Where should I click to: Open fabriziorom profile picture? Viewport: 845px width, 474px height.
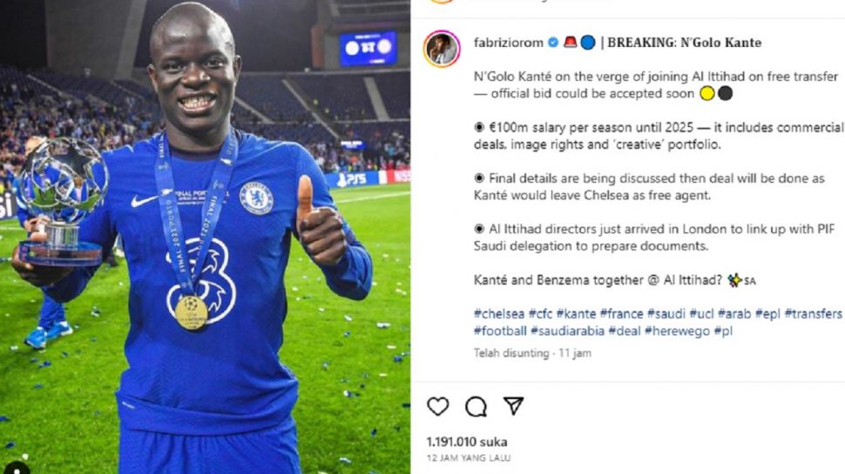pos(442,49)
